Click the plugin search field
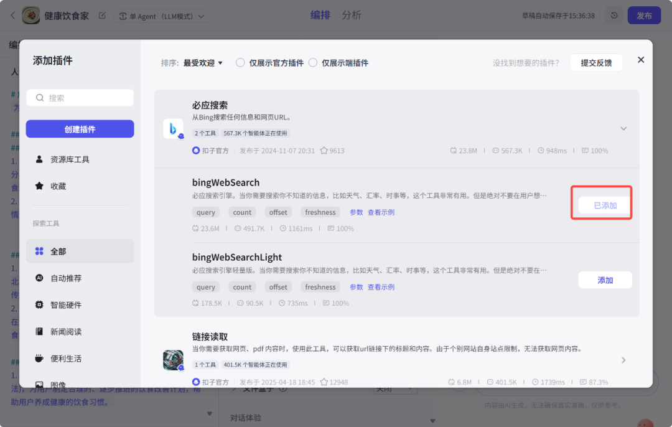This screenshot has width=672, height=427. (80, 98)
